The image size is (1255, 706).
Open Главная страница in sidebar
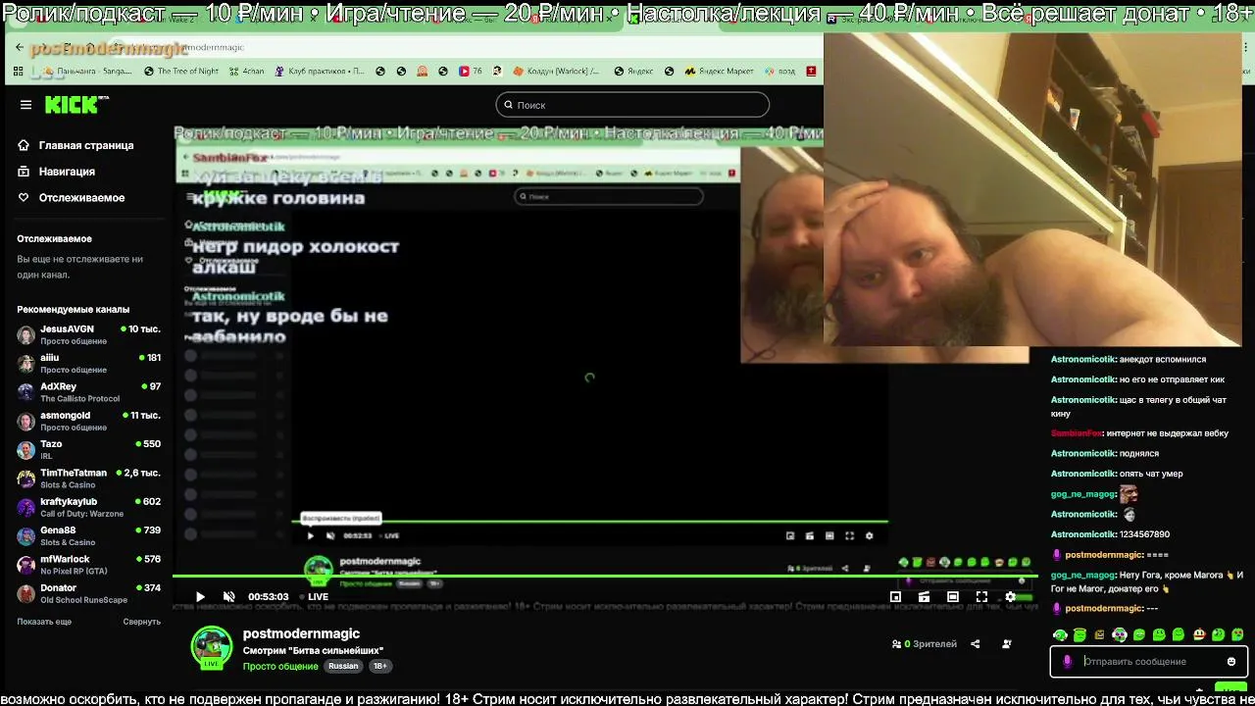coord(76,145)
